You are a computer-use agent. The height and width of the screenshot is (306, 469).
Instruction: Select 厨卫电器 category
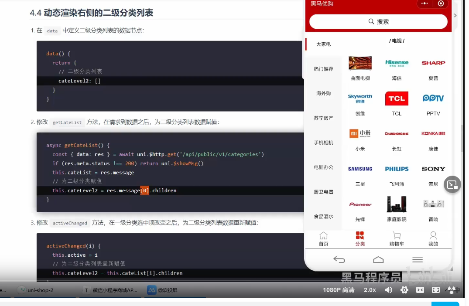tap(323, 192)
